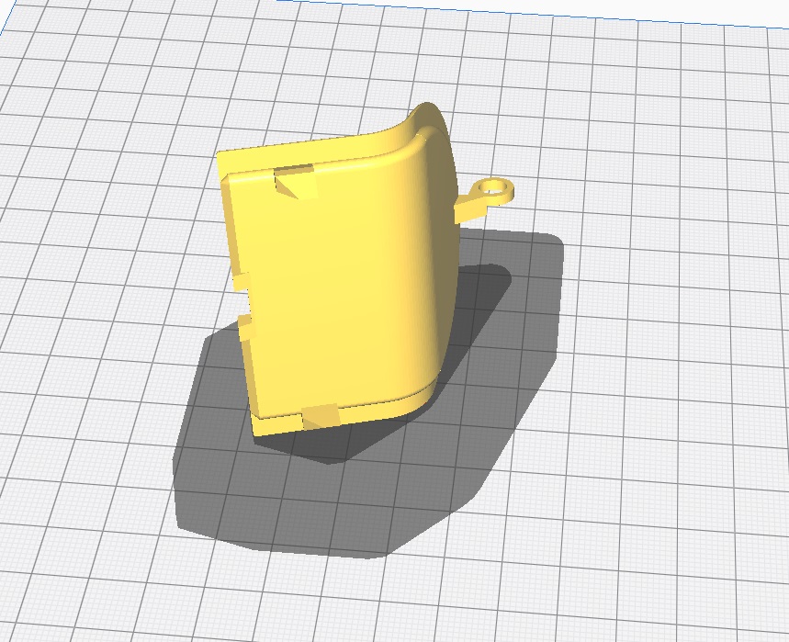
Task: Select the upper clip tab on the model
Action: [x=296, y=182]
